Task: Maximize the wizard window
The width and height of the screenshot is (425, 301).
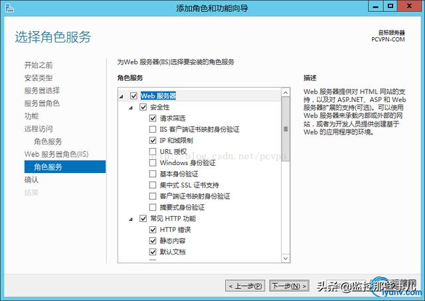Action: point(390,6)
